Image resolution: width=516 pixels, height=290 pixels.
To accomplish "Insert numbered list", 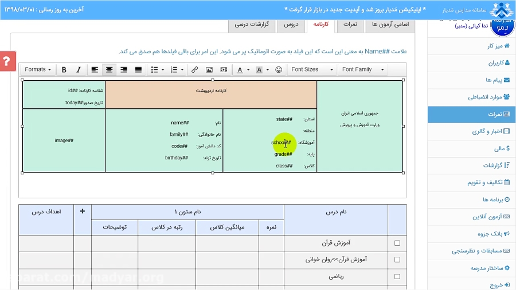I will tap(174, 70).
